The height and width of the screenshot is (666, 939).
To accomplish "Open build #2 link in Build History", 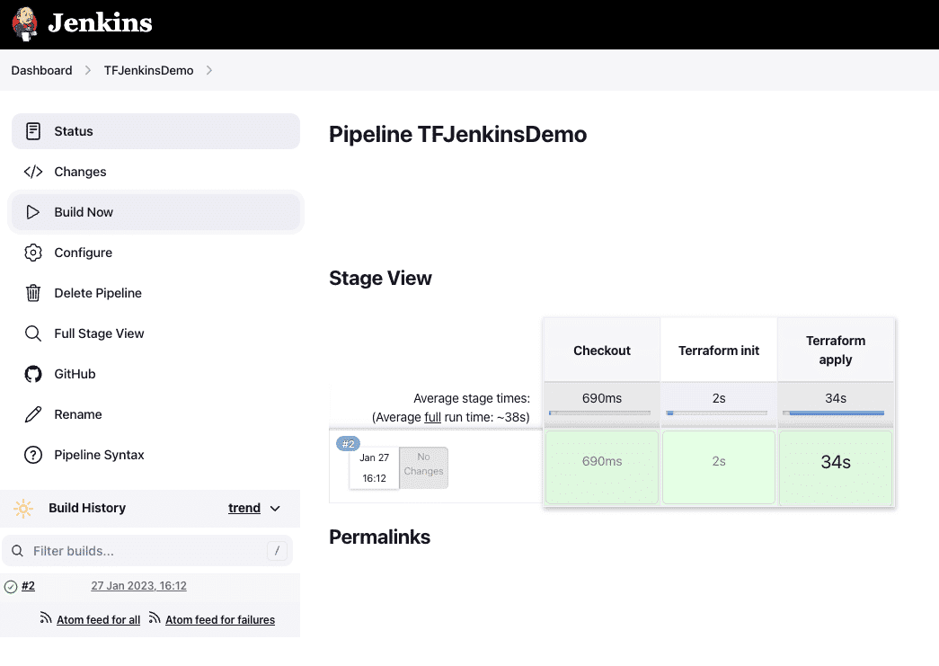I will pos(28,586).
